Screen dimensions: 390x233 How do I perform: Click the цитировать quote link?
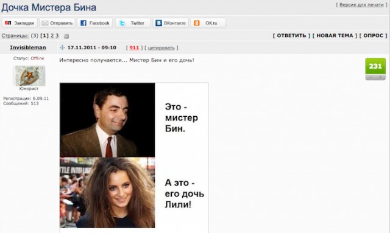(x=161, y=47)
